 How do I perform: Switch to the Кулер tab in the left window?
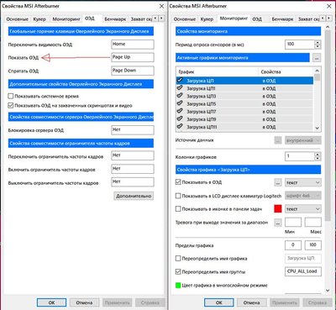tap(39, 19)
